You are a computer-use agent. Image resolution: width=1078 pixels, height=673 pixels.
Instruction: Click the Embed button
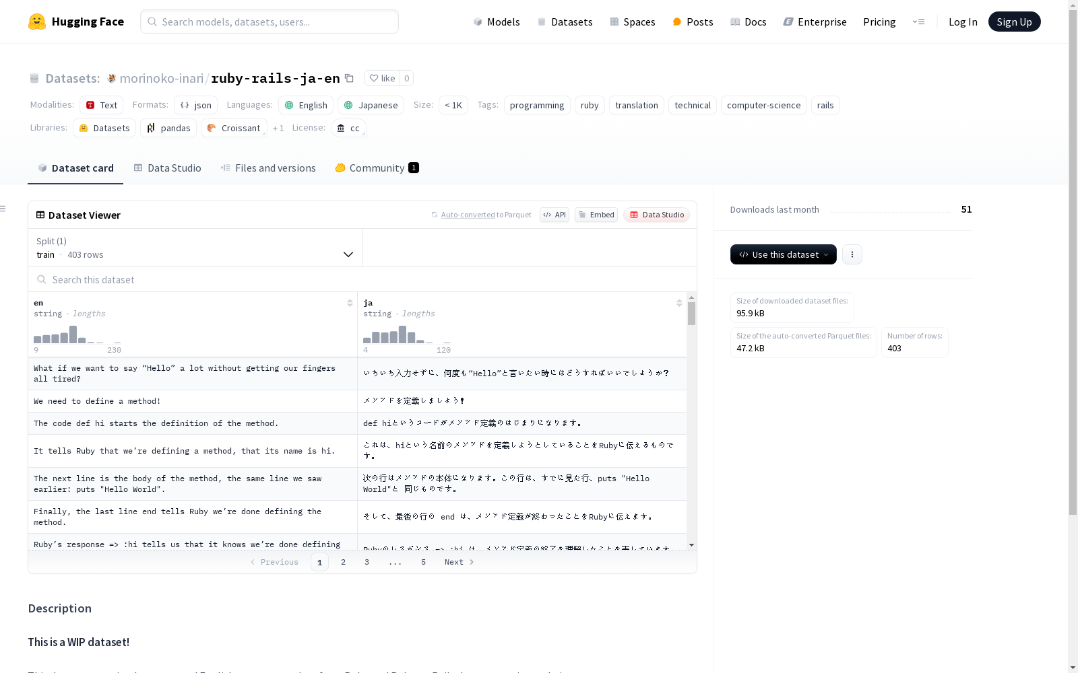596,215
